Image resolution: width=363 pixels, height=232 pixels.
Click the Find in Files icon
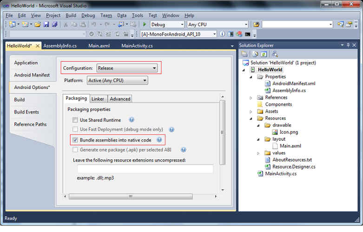(x=256, y=24)
